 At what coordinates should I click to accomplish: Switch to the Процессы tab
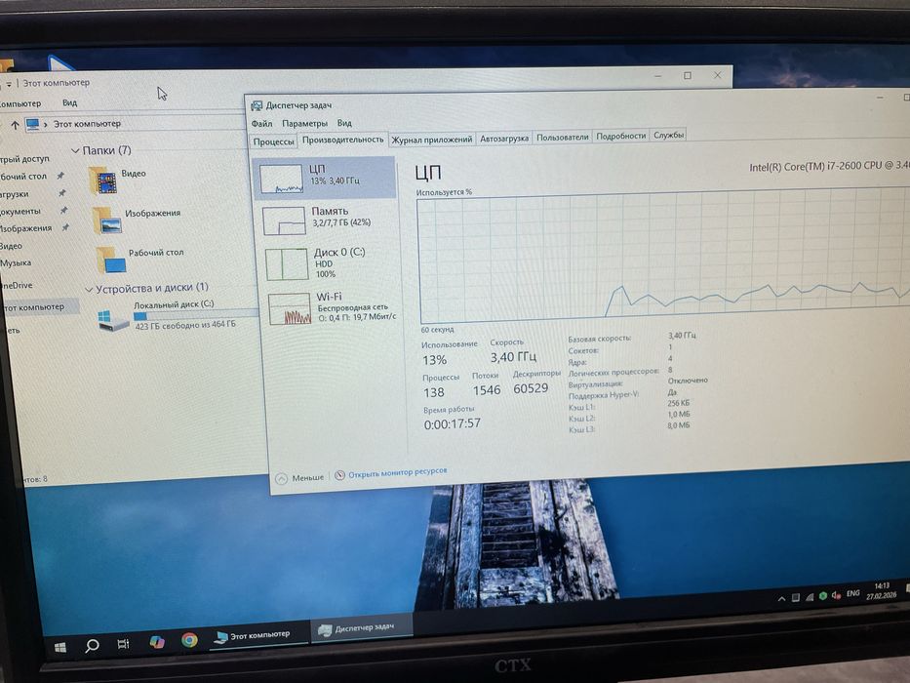click(x=273, y=141)
